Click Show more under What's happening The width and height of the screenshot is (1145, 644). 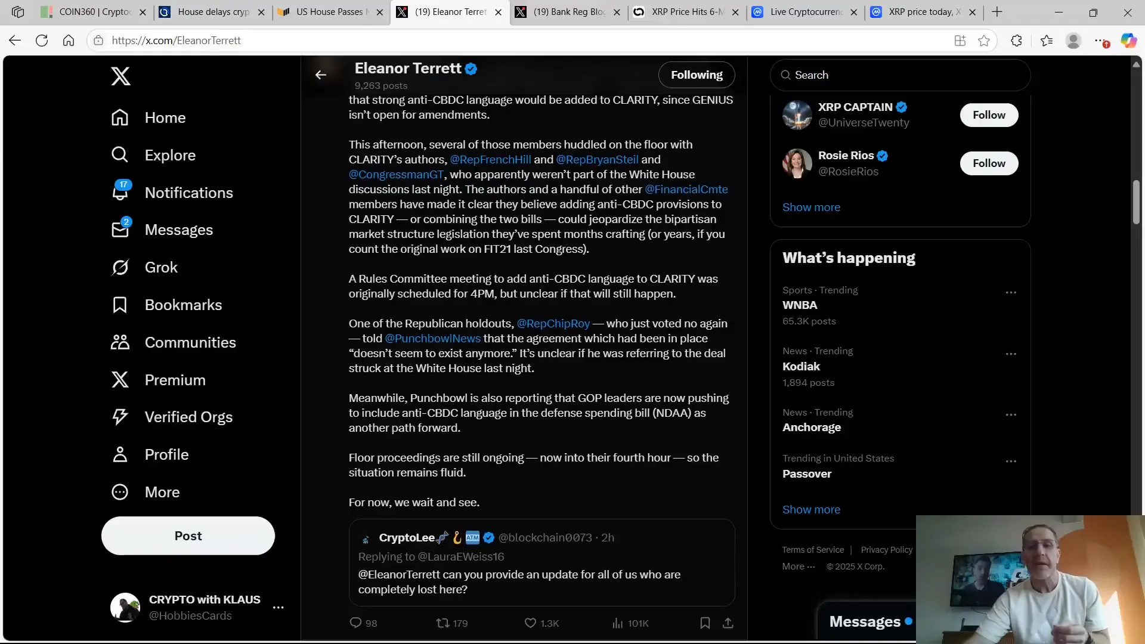click(x=811, y=509)
